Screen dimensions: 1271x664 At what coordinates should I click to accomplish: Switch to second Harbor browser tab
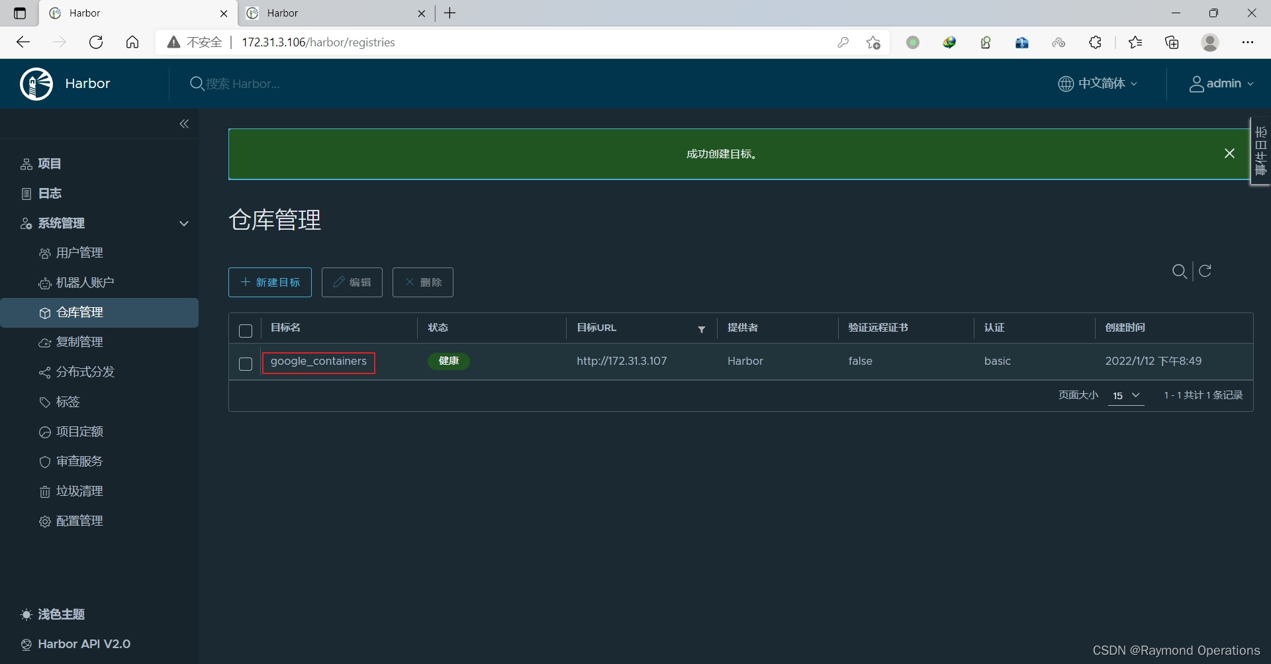[x=336, y=13]
